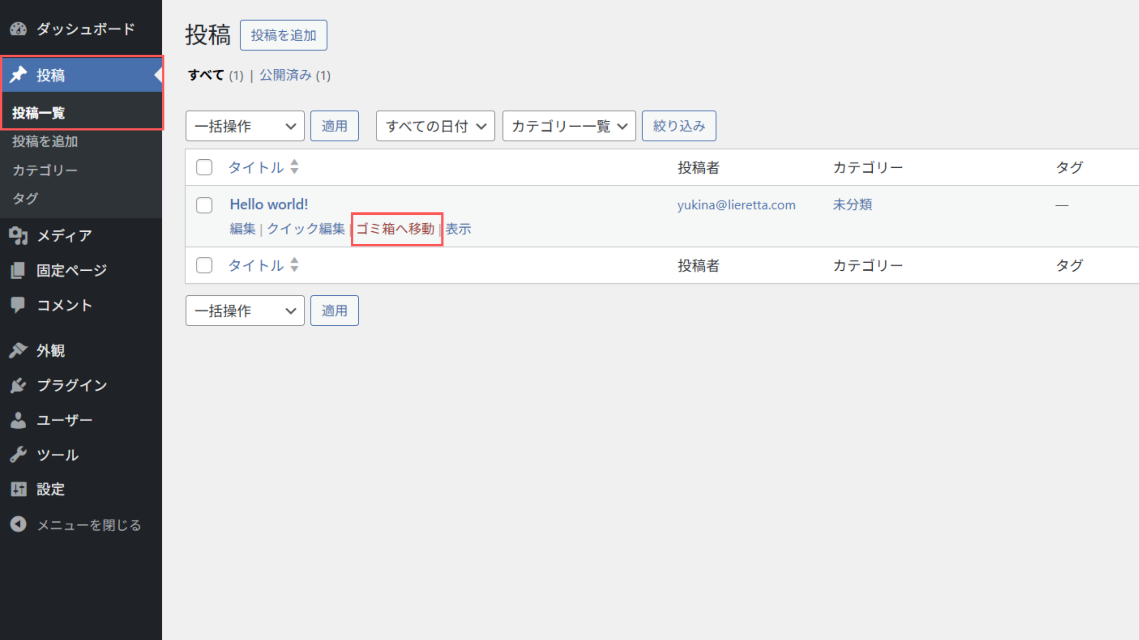
Task: Click Move to Trash (ゴミ箱へ移動) link
Action: pos(395,229)
